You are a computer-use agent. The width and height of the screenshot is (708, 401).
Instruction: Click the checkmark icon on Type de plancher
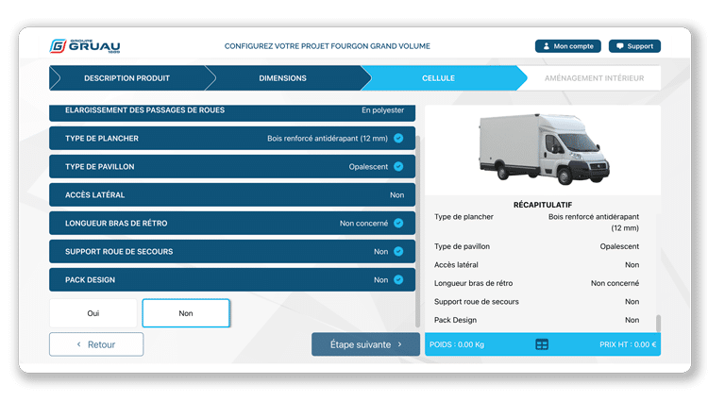(x=398, y=139)
